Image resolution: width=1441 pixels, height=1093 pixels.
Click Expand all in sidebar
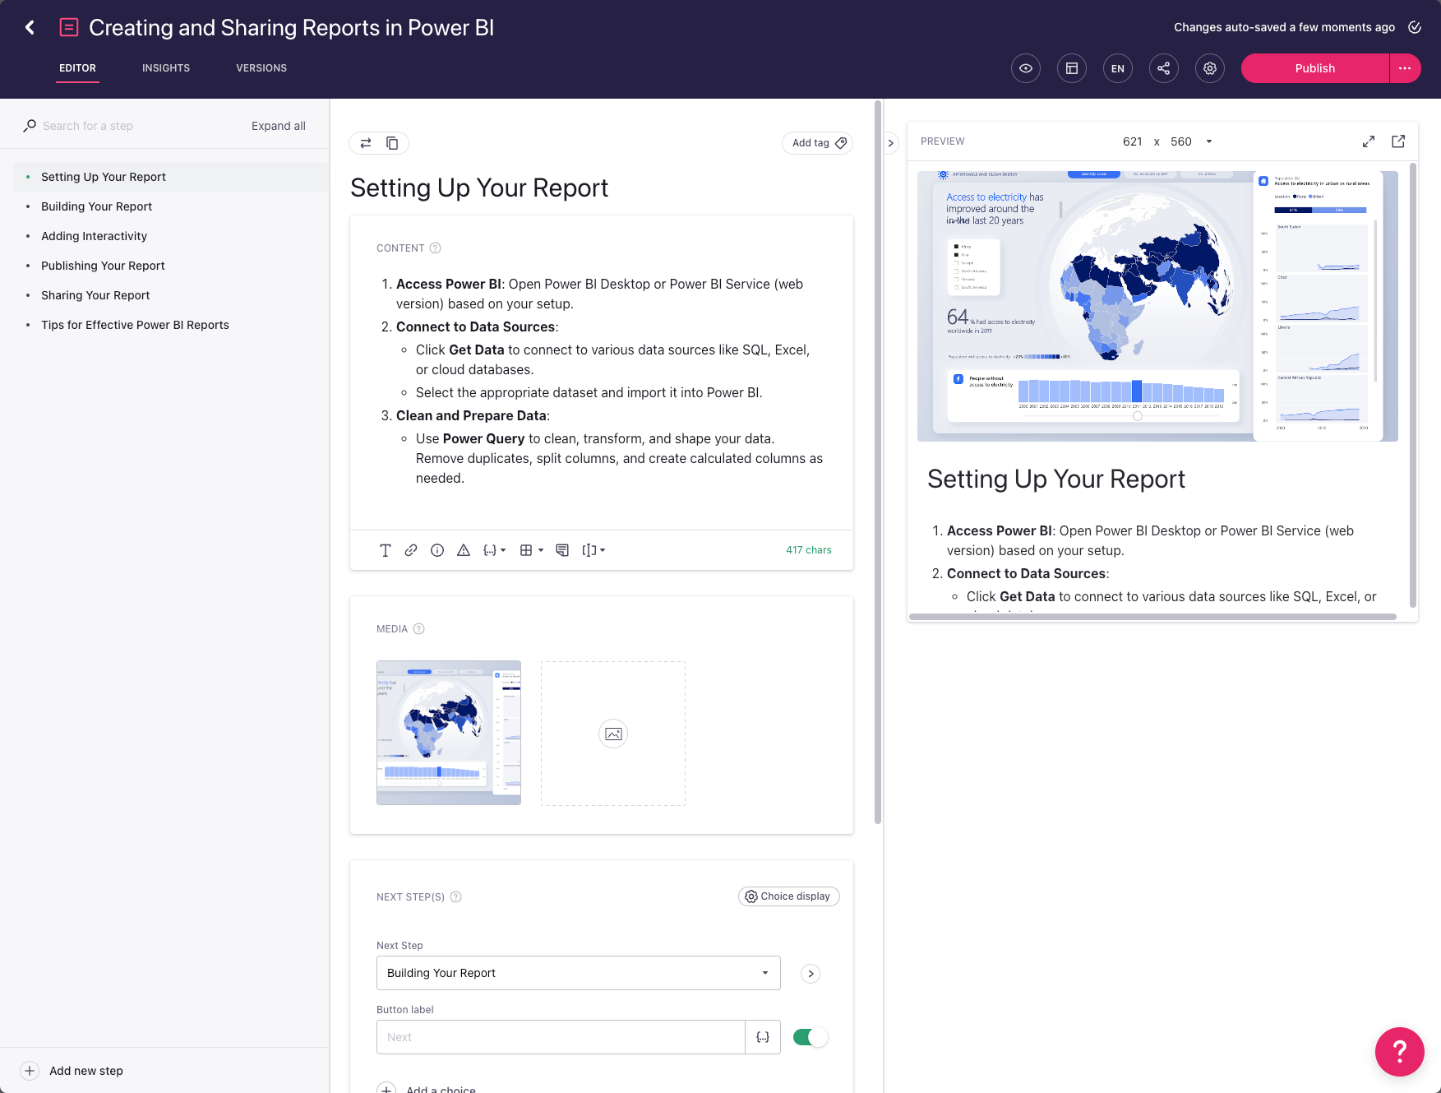tap(279, 126)
